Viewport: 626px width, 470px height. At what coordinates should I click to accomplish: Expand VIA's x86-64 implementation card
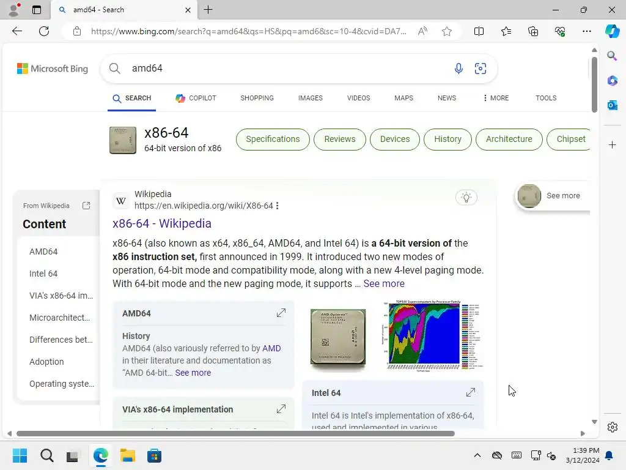point(281,409)
